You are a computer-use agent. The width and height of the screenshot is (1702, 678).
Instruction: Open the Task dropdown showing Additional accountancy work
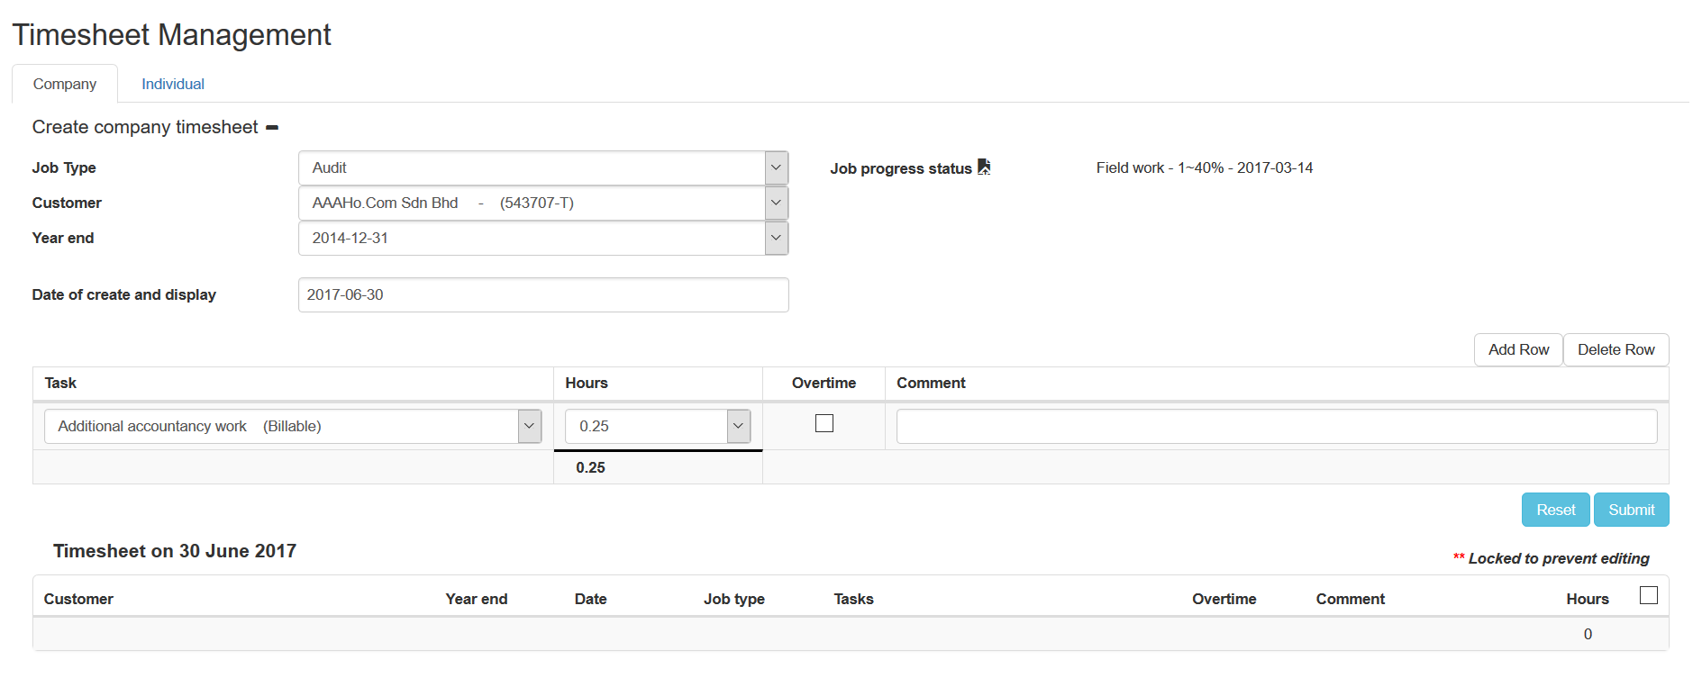[x=529, y=427]
